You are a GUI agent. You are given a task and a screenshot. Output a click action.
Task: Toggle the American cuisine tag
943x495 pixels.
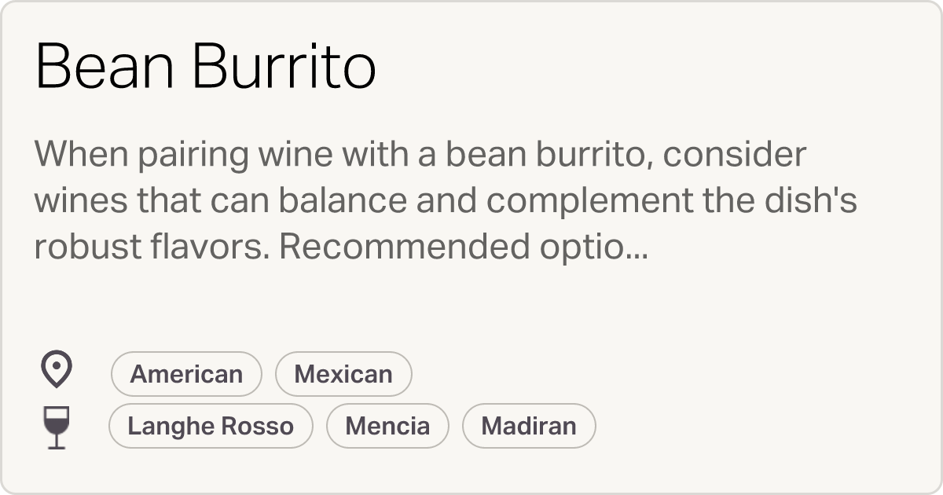186,373
